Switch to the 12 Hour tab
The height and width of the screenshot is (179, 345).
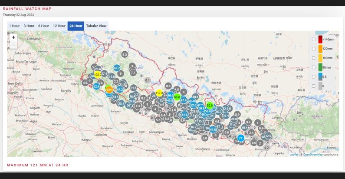[x=59, y=26]
